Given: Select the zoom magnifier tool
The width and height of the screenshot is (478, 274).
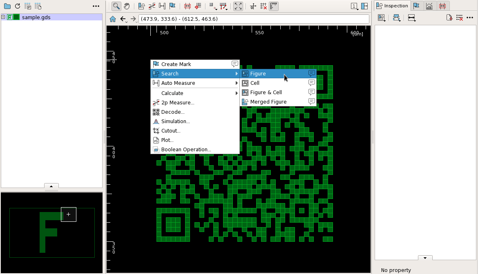Looking at the screenshot, I should pyautogui.click(x=116, y=6).
